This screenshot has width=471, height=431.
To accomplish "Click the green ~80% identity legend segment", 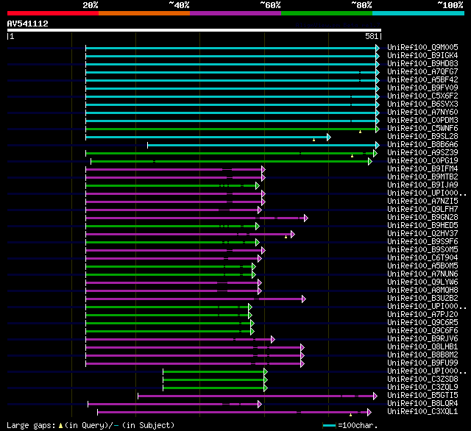I will (x=327, y=13).
